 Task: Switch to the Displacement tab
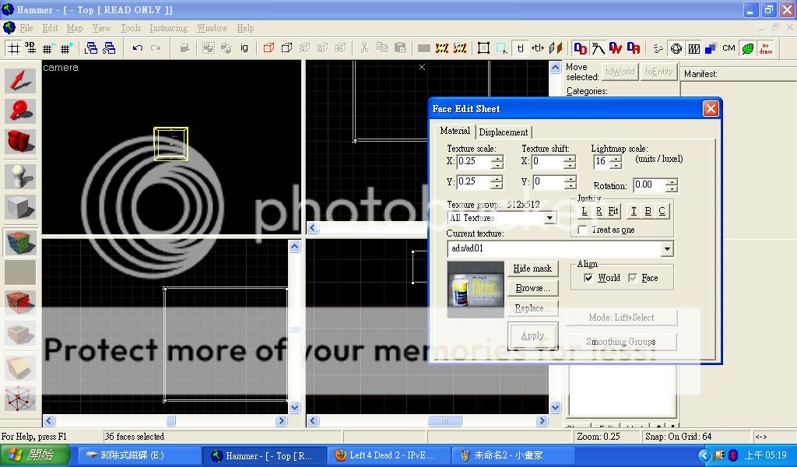(x=503, y=132)
